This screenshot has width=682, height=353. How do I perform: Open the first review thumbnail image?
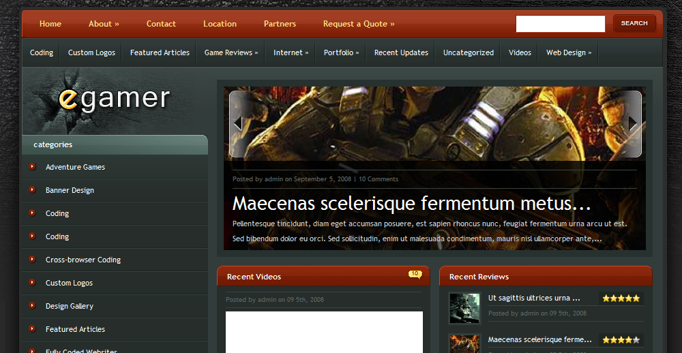coord(464,308)
